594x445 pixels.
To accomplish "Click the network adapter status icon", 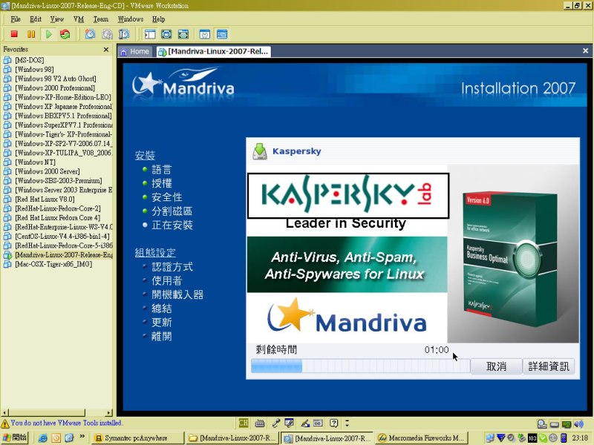I will (x=567, y=423).
